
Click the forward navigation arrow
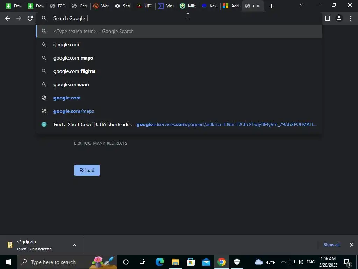coord(19,18)
